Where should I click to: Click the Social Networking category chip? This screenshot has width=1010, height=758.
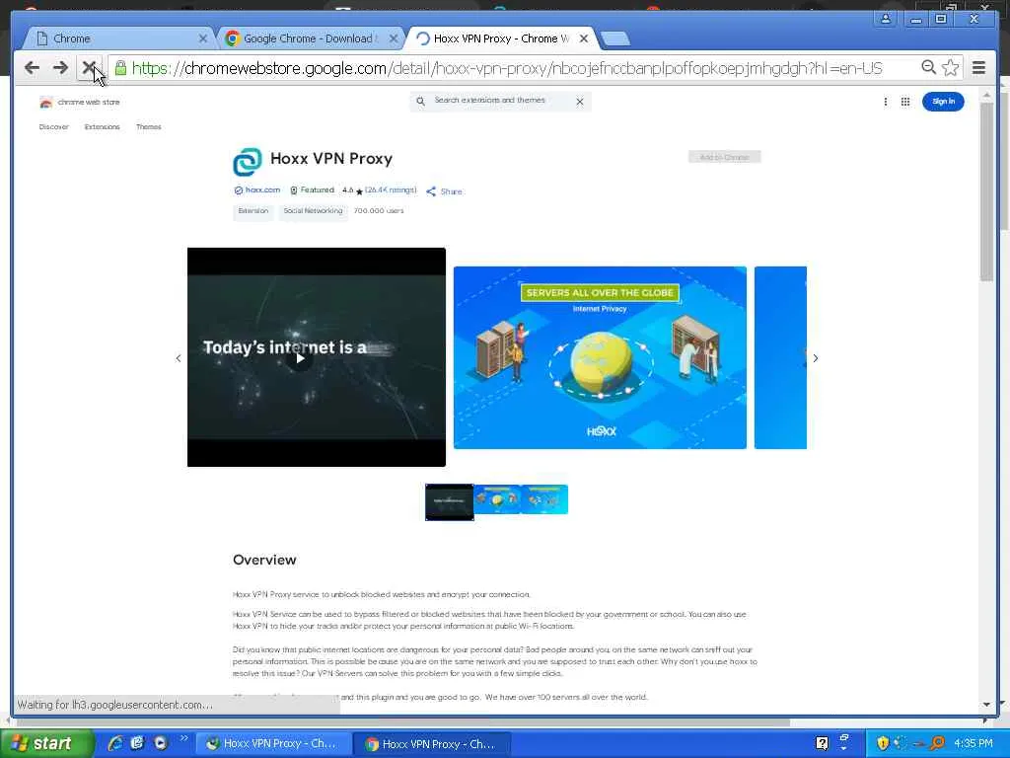point(313,211)
